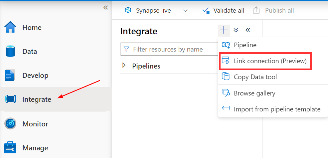Click the Home house icon

10,27
